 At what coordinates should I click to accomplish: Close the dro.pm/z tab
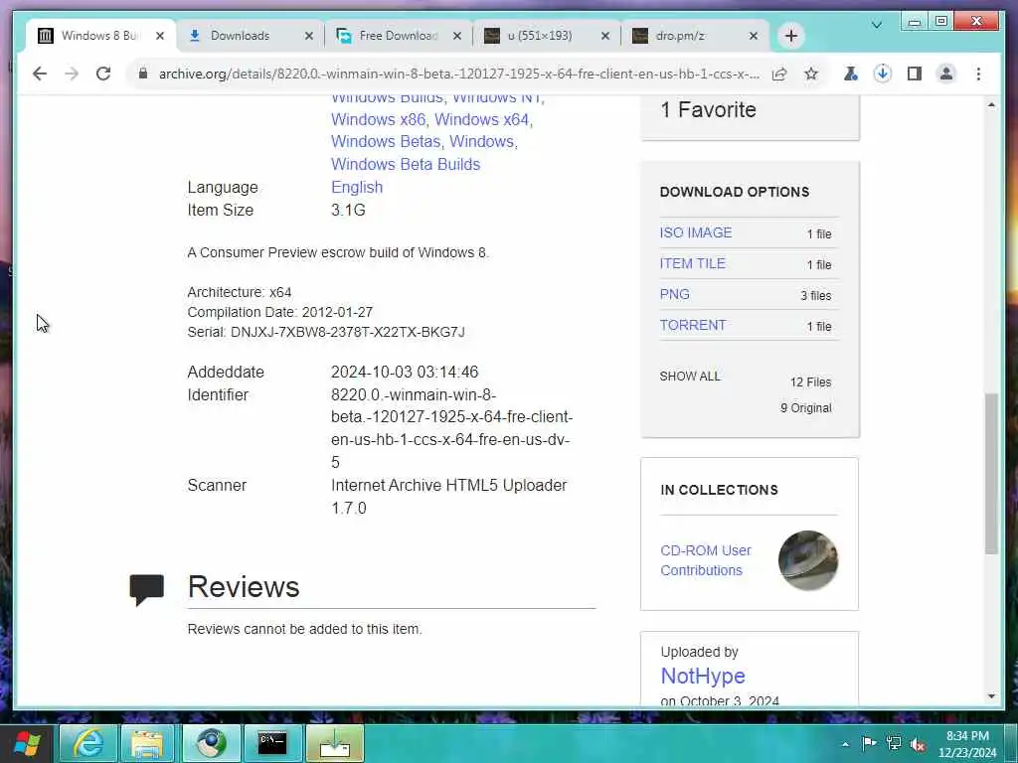tap(754, 36)
